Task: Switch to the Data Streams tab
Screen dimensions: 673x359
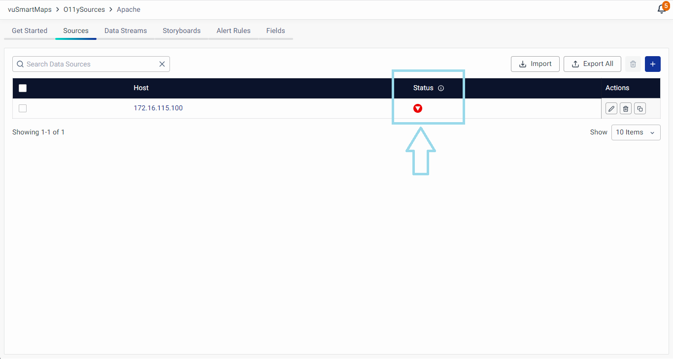Action: pyautogui.click(x=126, y=31)
